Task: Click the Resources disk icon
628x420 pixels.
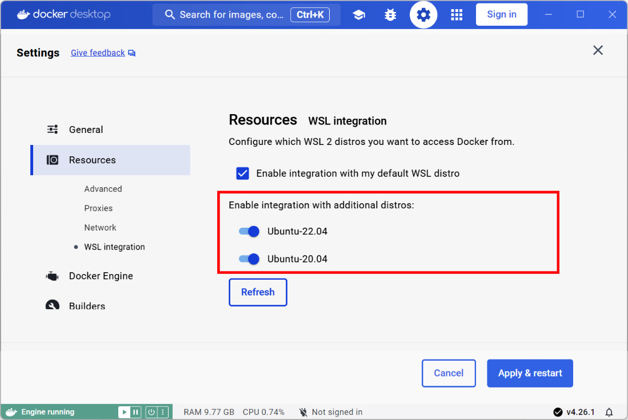Action: click(53, 160)
